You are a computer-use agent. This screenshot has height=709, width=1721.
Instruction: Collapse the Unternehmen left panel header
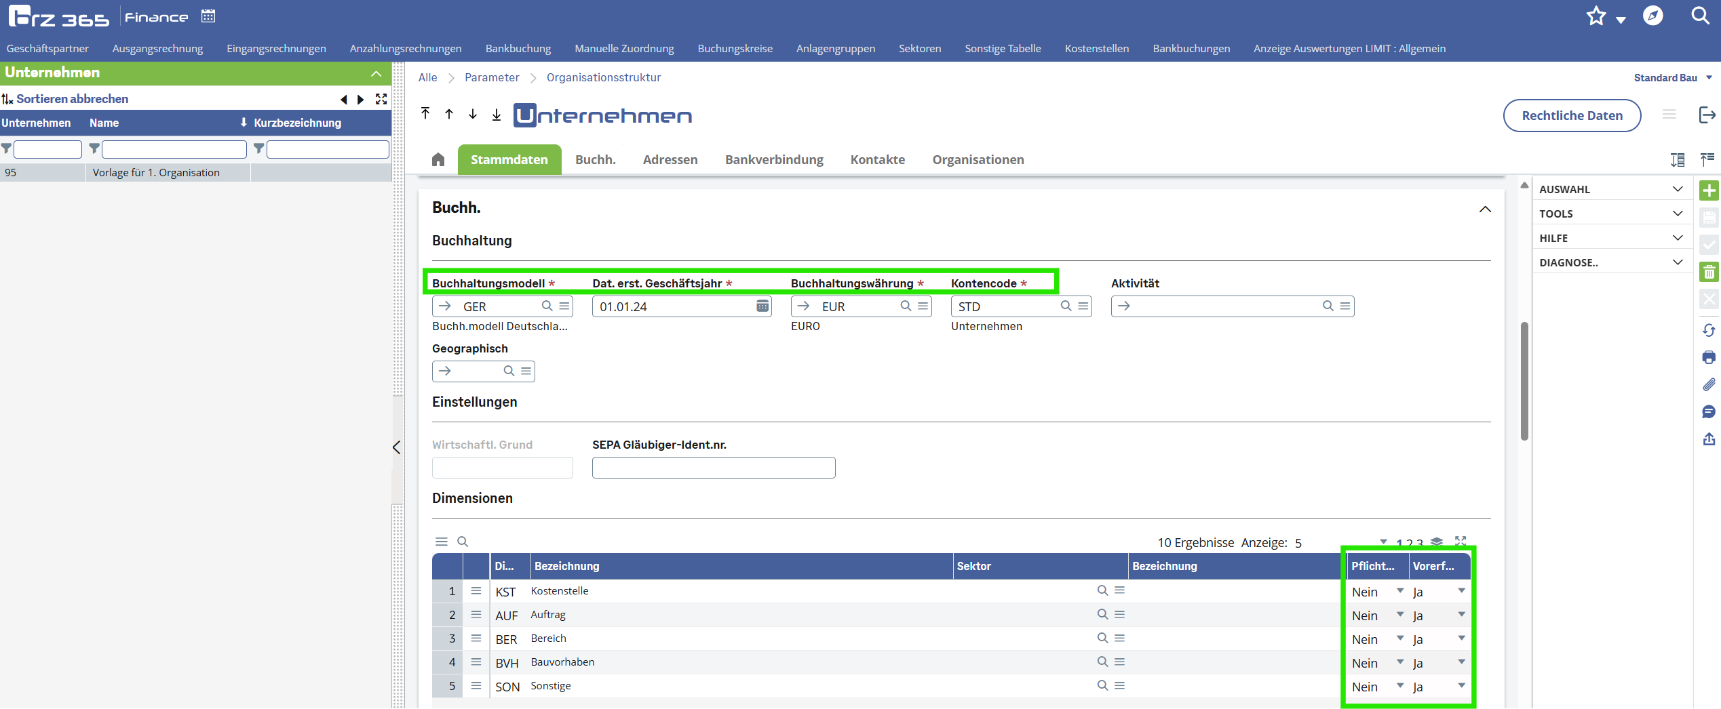pos(376,73)
